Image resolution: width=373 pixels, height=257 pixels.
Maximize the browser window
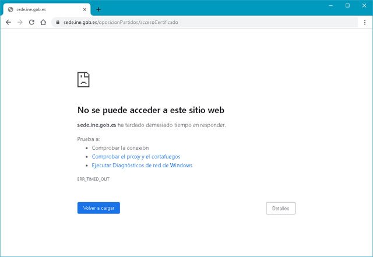pos(347,5)
